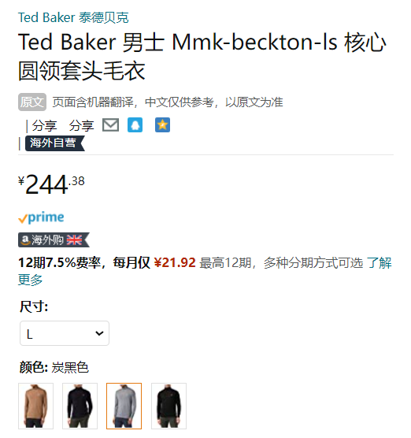Open the size L dropdown

click(x=65, y=333)
